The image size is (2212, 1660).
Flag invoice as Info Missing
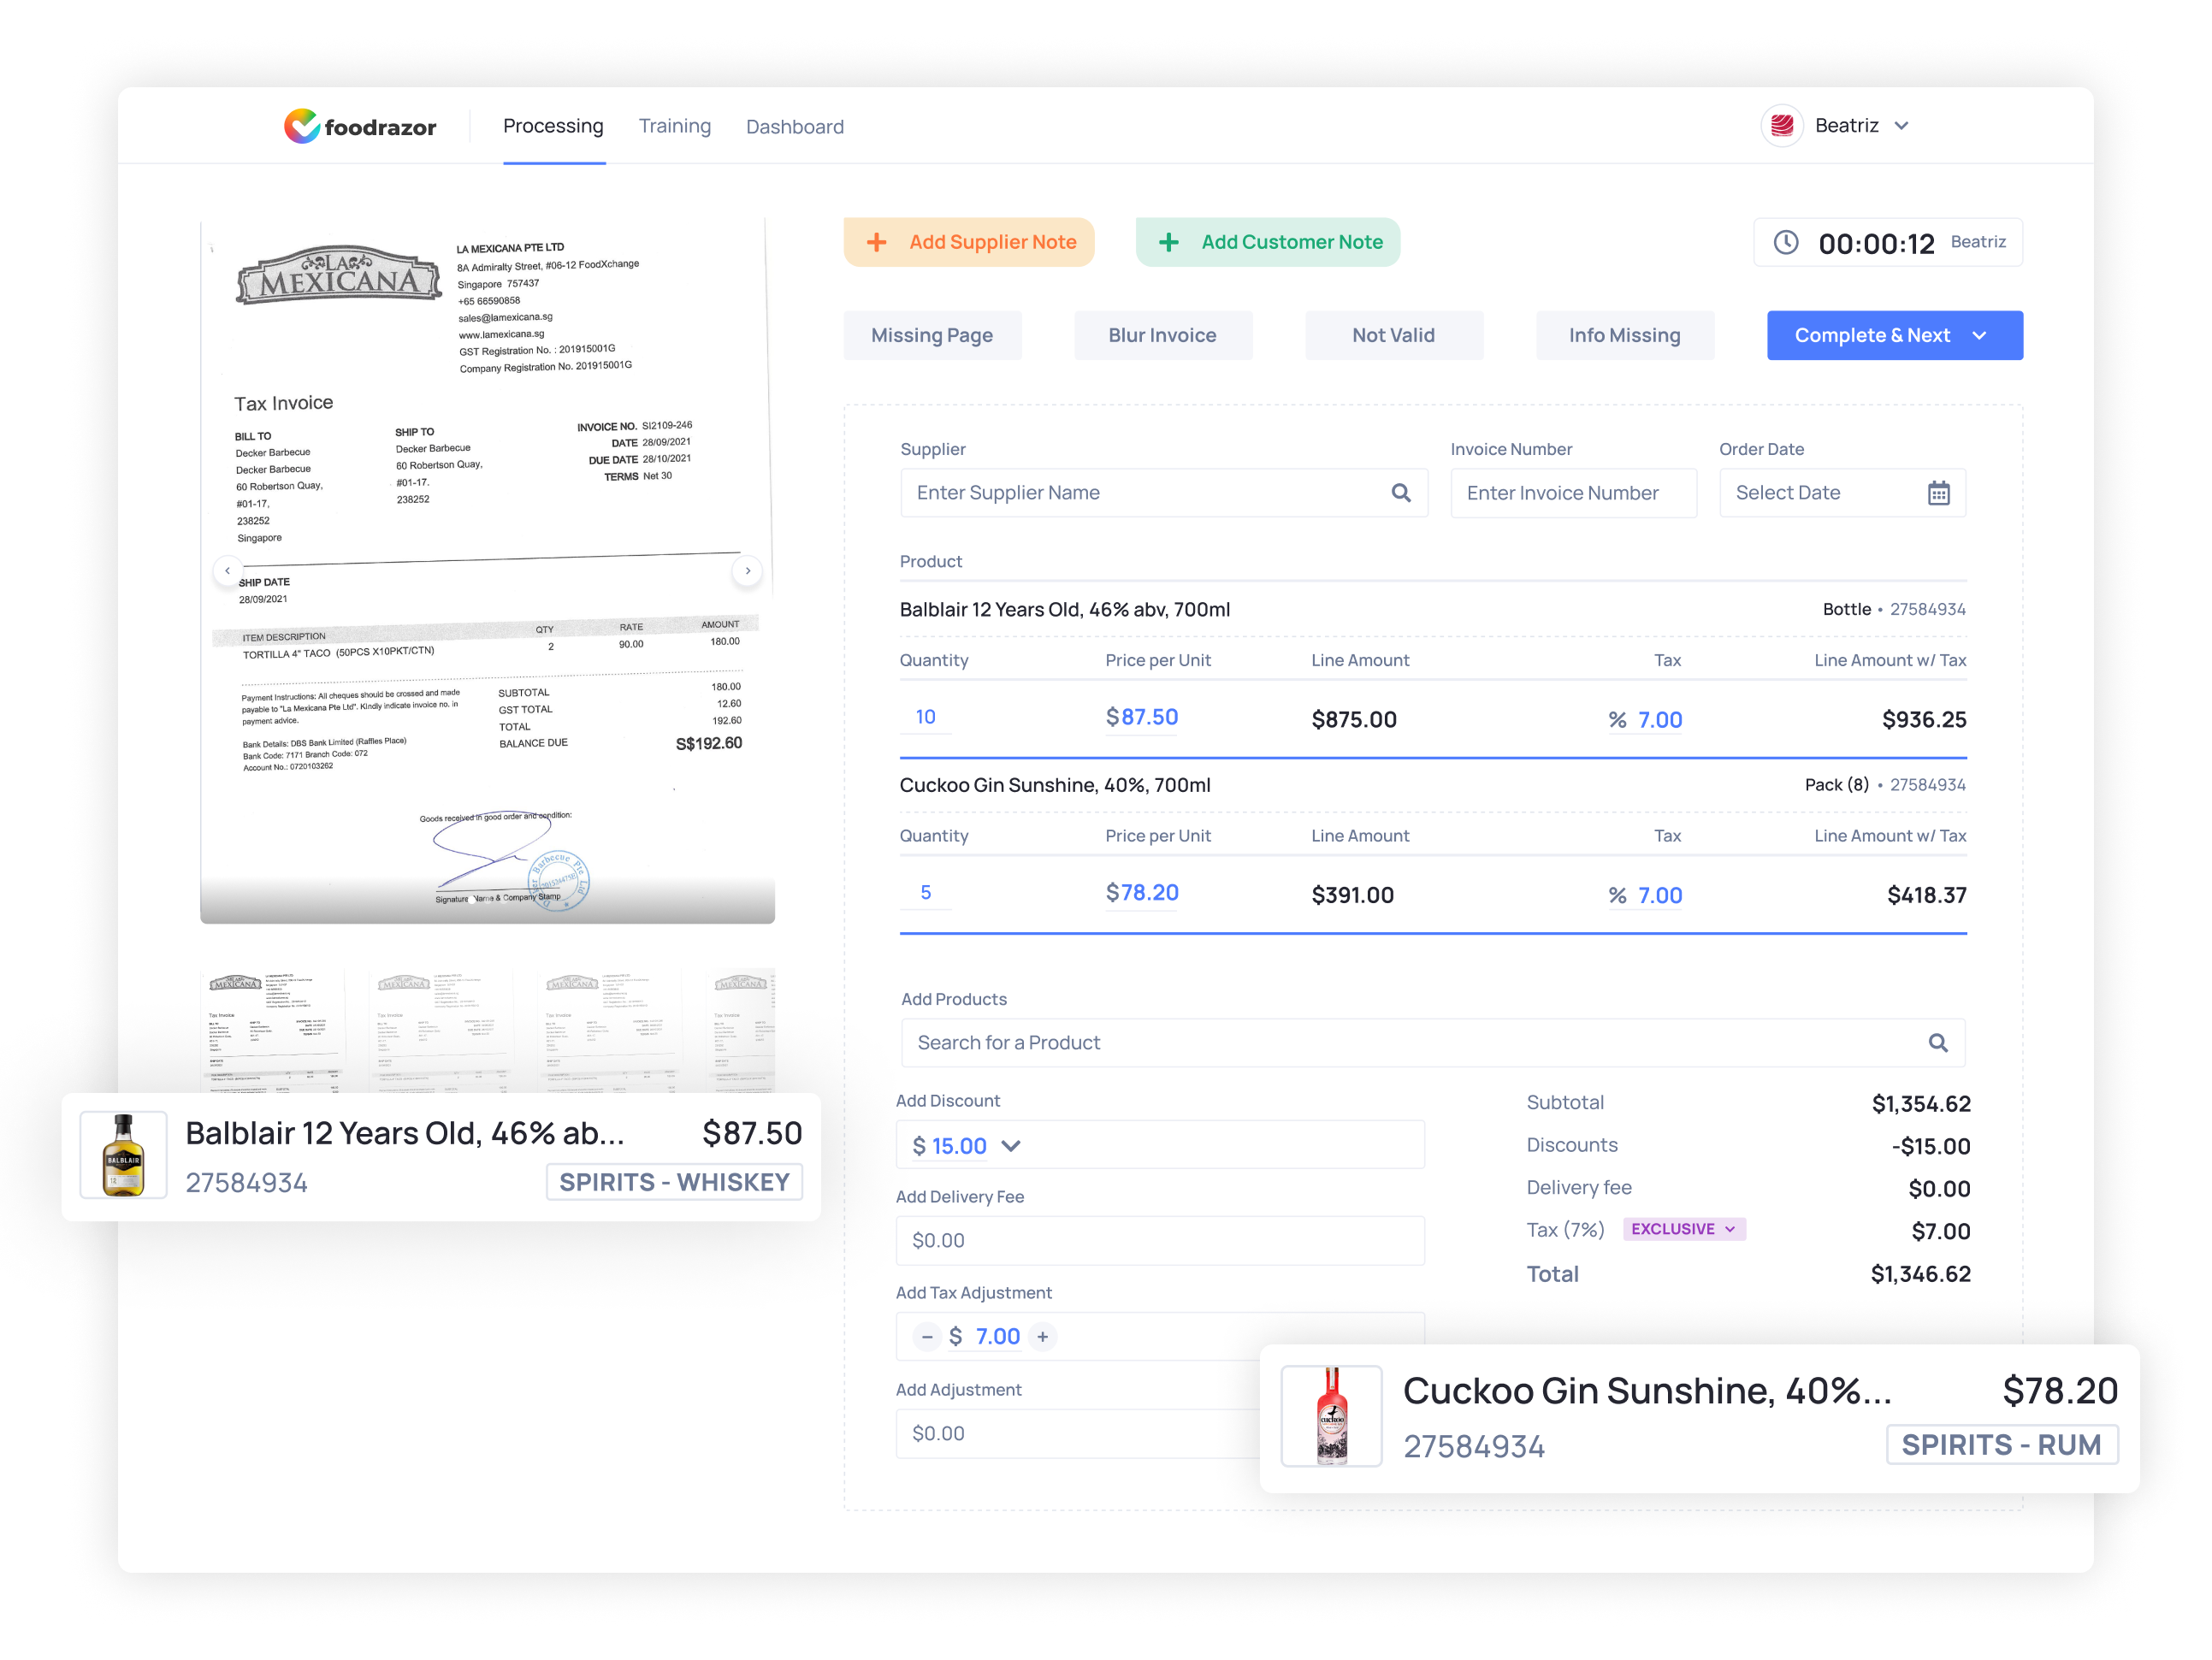[1625, 335]
